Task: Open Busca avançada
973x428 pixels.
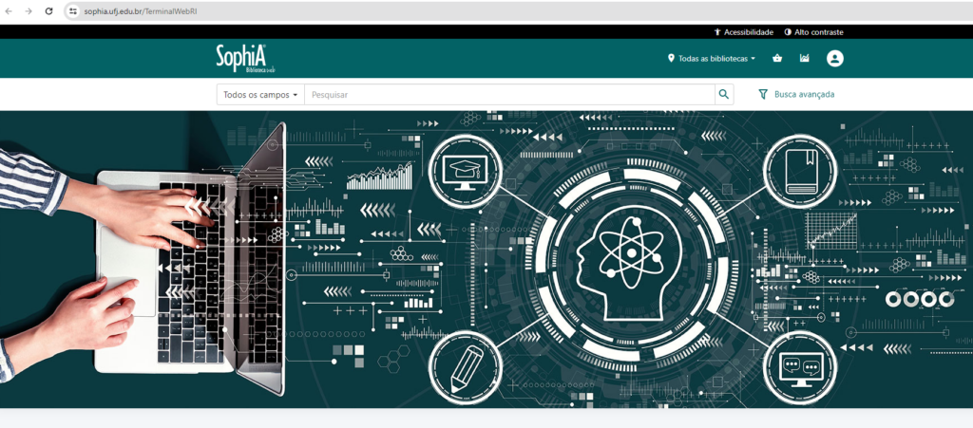Action: [x=796, y=95]
